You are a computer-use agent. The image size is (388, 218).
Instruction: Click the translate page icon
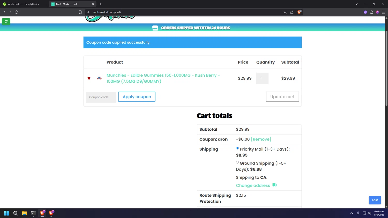coord(285,12)
